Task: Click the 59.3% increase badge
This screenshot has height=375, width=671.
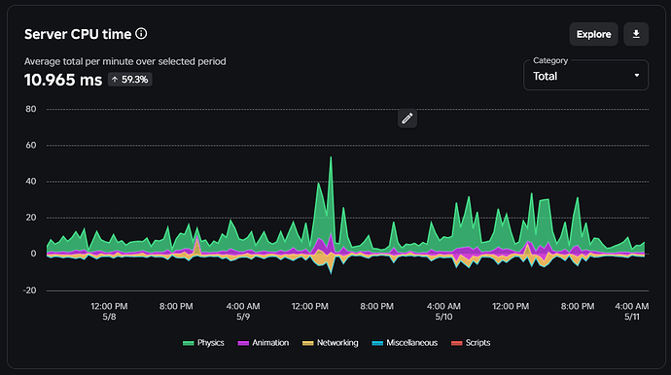Action: click(x=130, y=80)
